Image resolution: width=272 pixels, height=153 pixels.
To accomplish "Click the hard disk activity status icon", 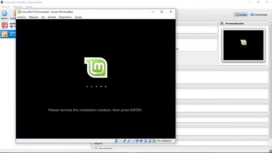I will (116, 141).
